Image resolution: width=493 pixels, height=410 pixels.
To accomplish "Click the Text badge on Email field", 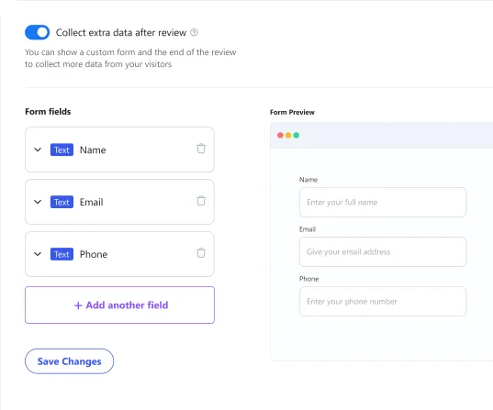I will (x=62, y=202).
